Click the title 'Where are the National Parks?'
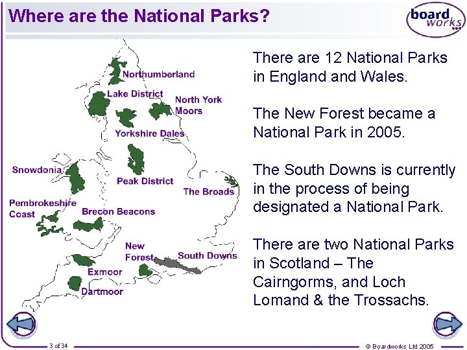 pyautogui.click(x=139, y=16)
